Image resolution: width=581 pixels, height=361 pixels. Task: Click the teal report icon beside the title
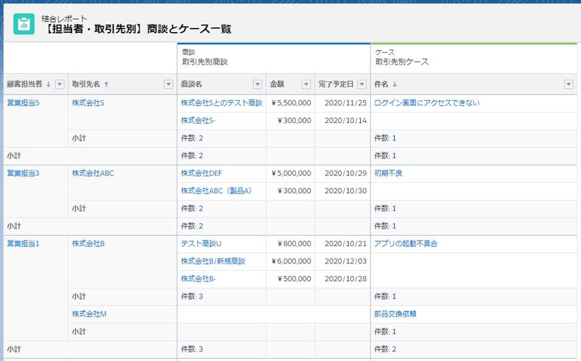(x=24, y=24)
